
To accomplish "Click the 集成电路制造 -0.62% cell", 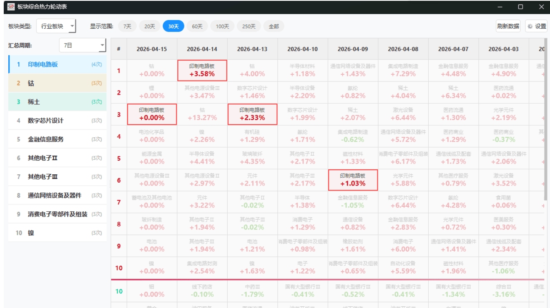I will 353,136.
